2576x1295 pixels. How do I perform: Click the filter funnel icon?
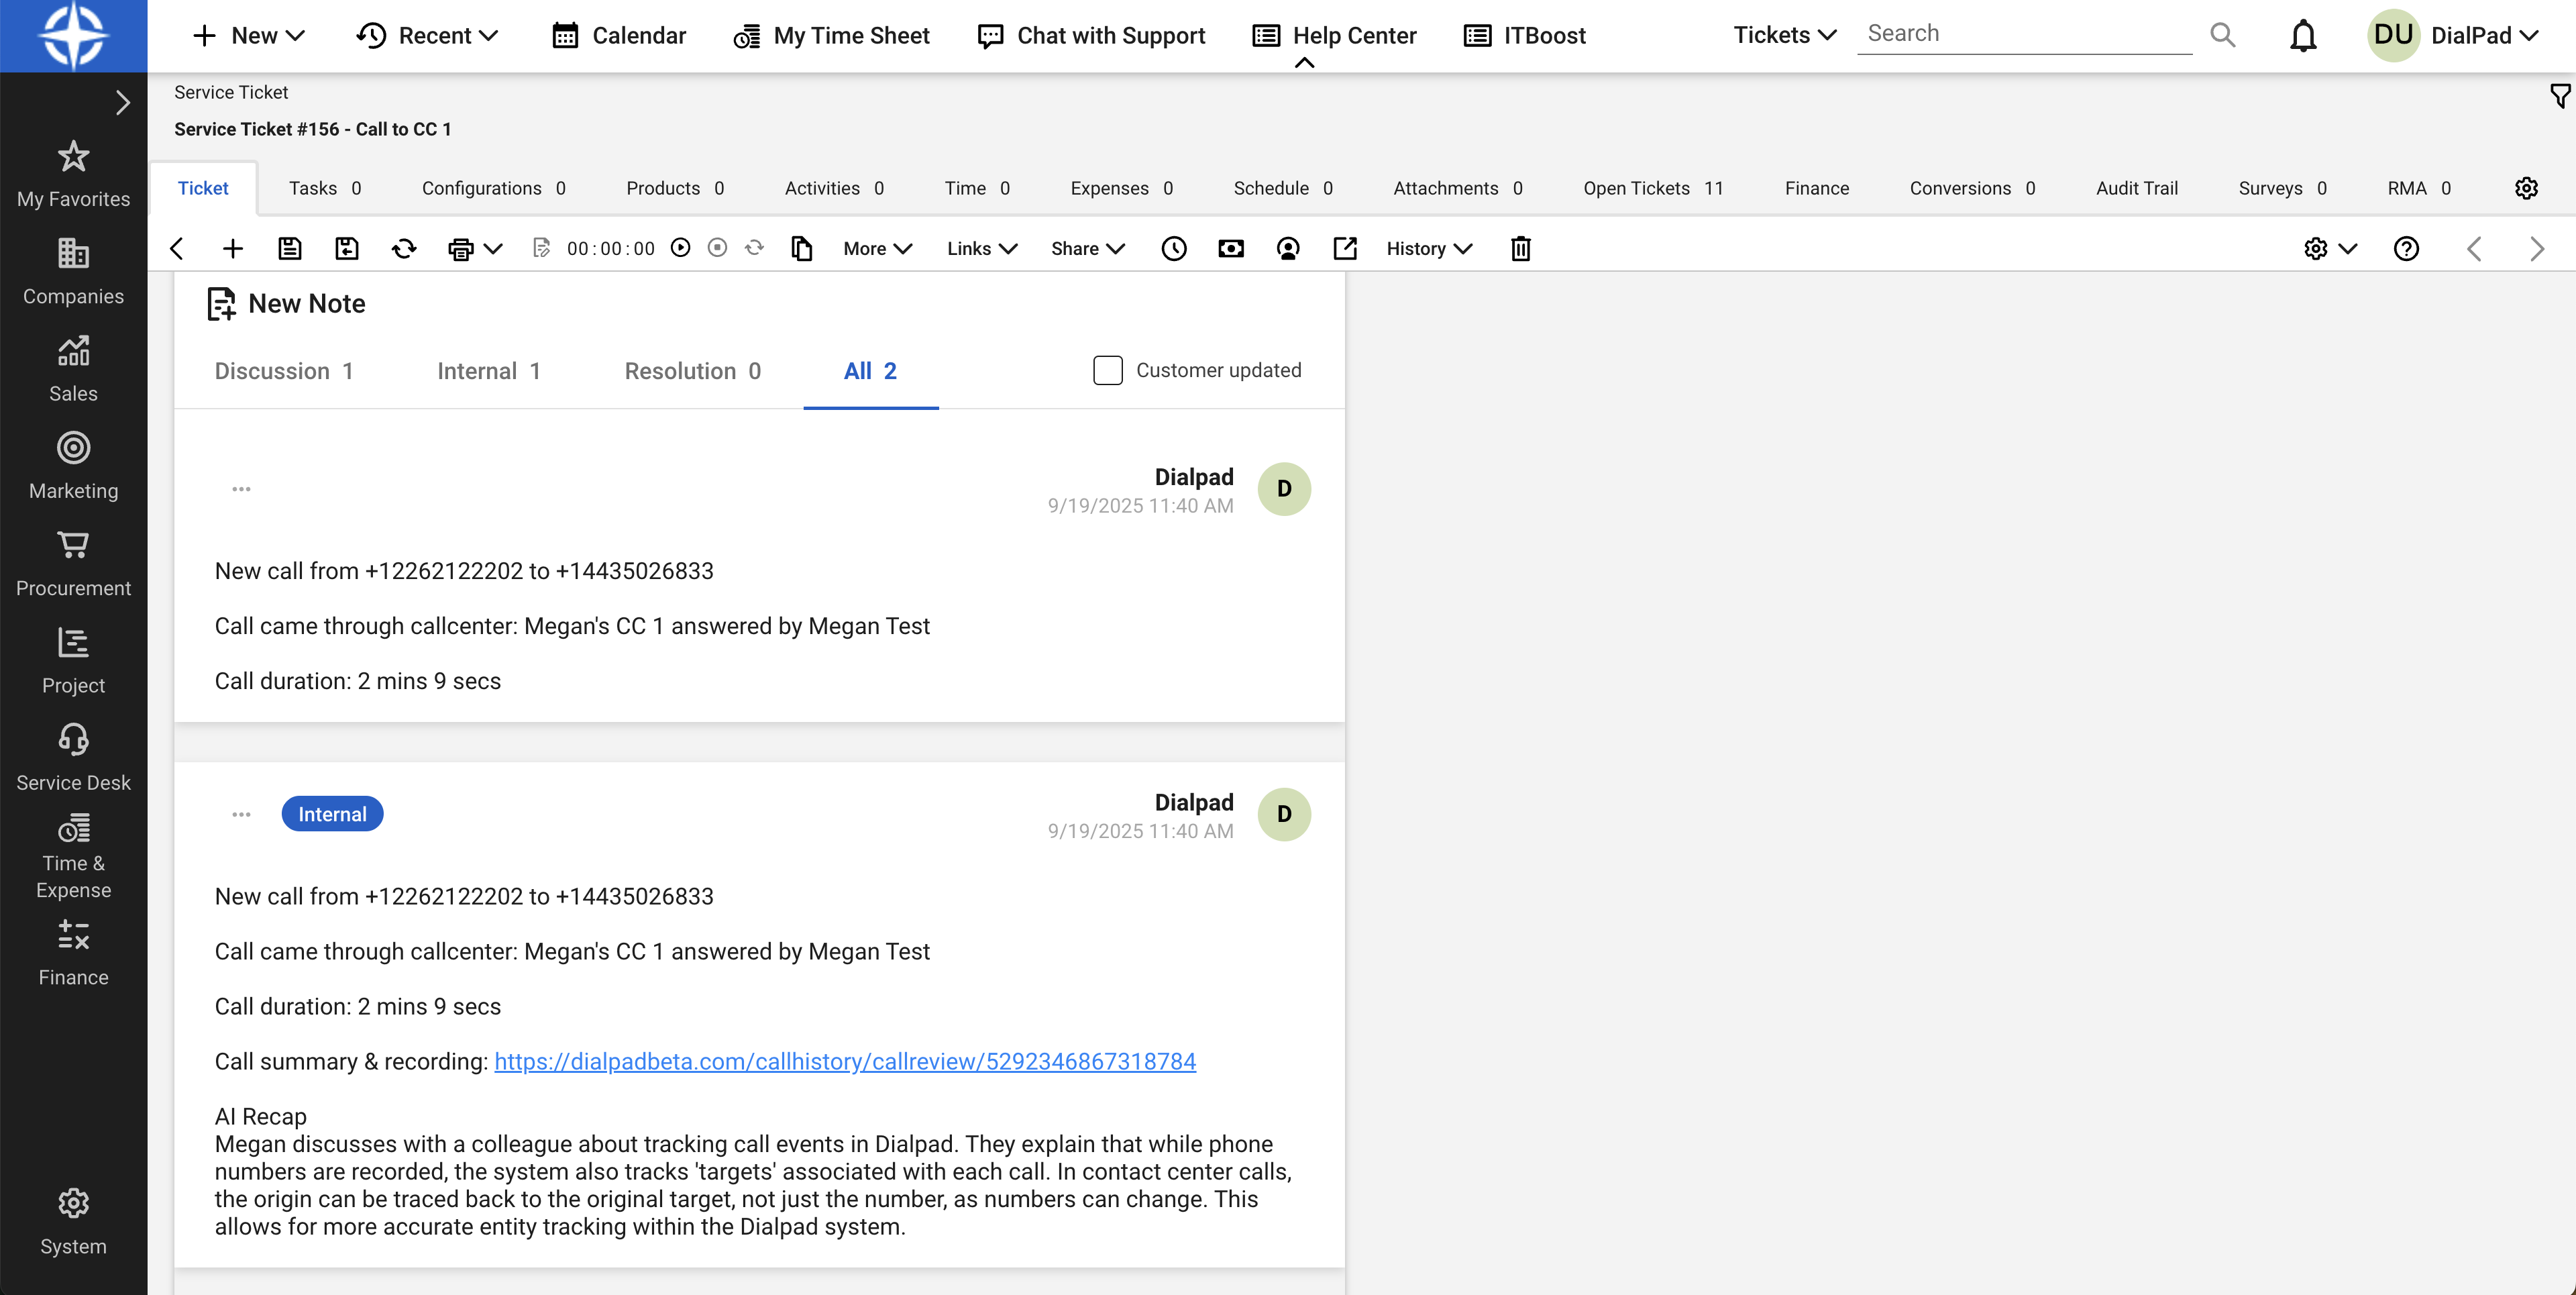coord(2560,96)
